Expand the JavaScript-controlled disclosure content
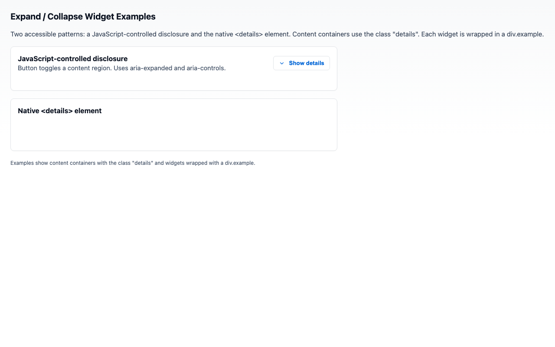Image resolution: width=555 pixels, height=347 pixels. click(x=301, y=63)
